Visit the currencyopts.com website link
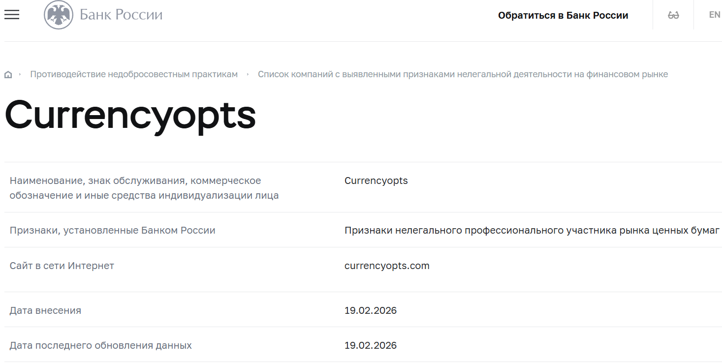This screenshot has height=363, width=722. [x=386, y=266]
